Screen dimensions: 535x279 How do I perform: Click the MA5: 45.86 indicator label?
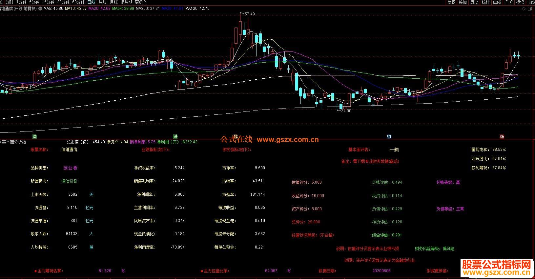pos(53,9)
